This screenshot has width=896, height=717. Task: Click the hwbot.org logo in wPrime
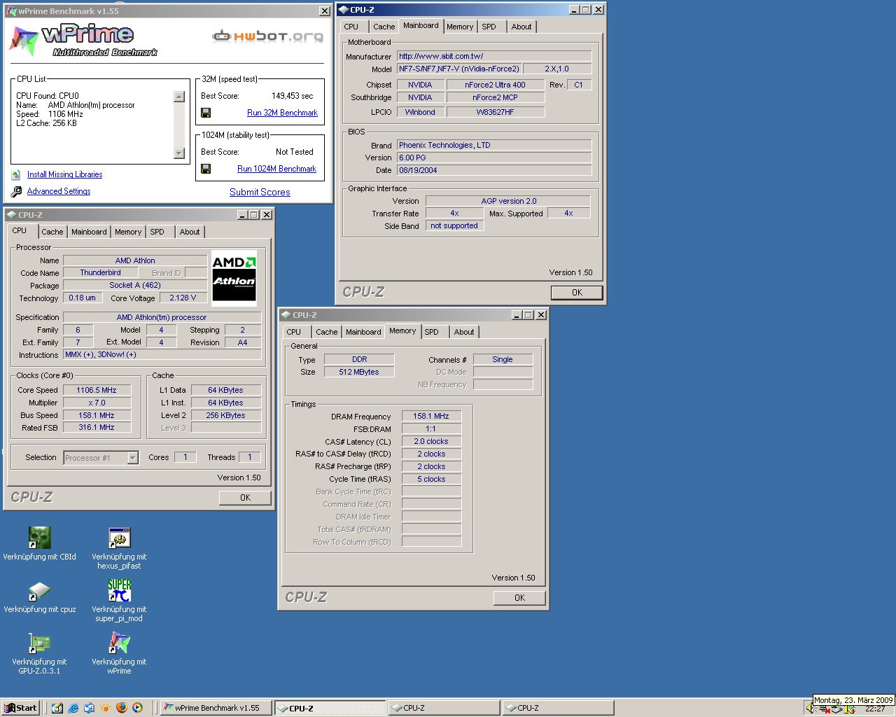click(268, 36)
